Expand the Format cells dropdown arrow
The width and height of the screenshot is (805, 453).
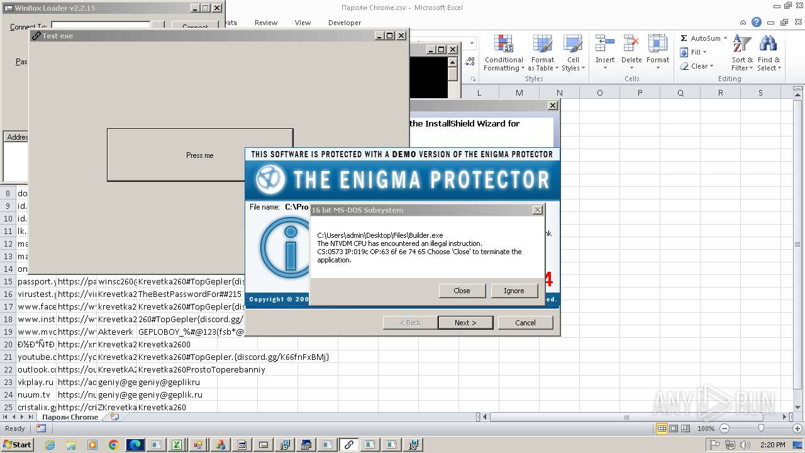658,68
